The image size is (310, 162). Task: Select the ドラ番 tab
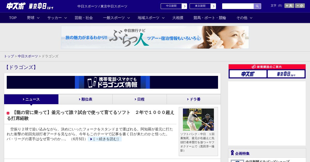pyautogui.click(x=194, y=99)
